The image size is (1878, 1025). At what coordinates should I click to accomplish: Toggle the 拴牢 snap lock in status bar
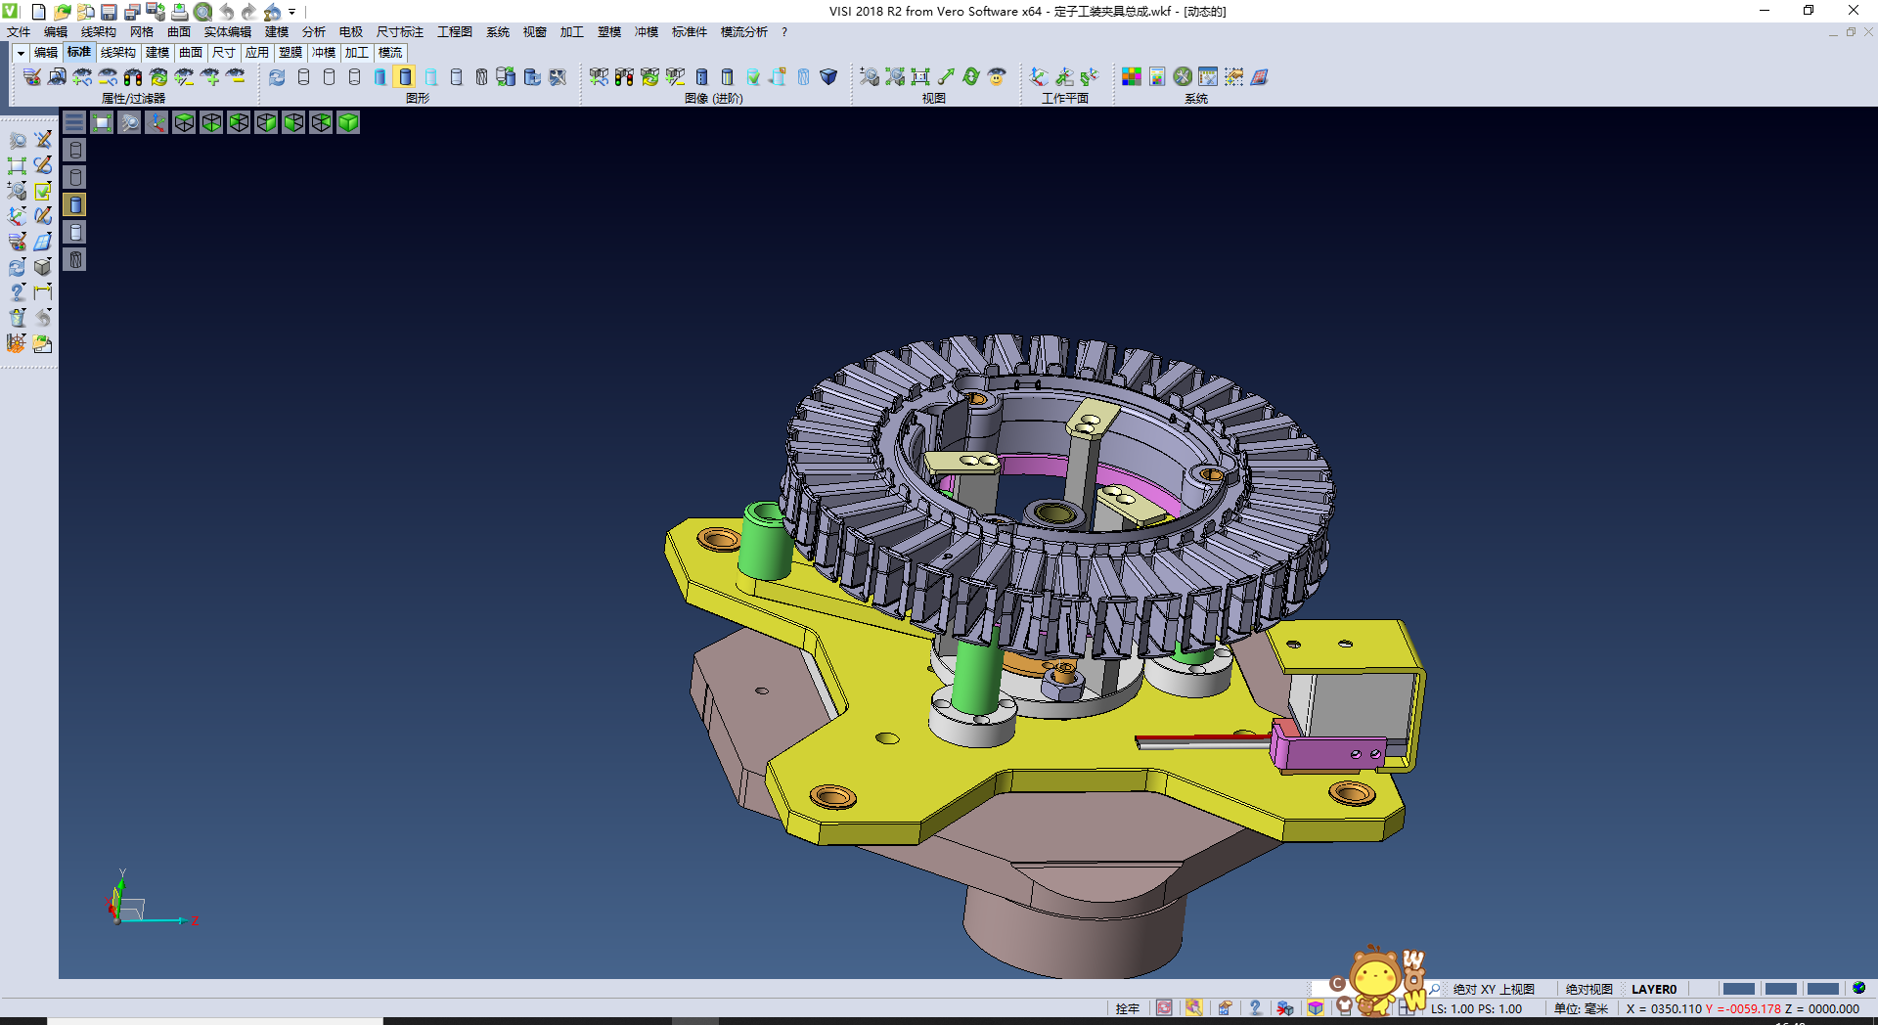coord(1128,1008)
